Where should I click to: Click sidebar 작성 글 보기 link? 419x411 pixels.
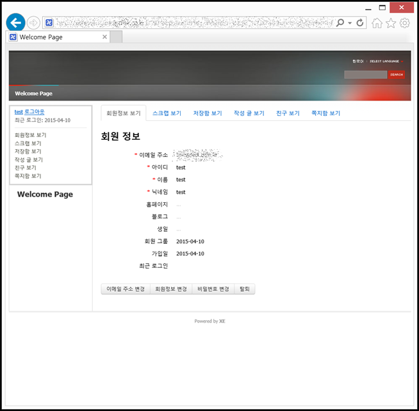point(29,159)
